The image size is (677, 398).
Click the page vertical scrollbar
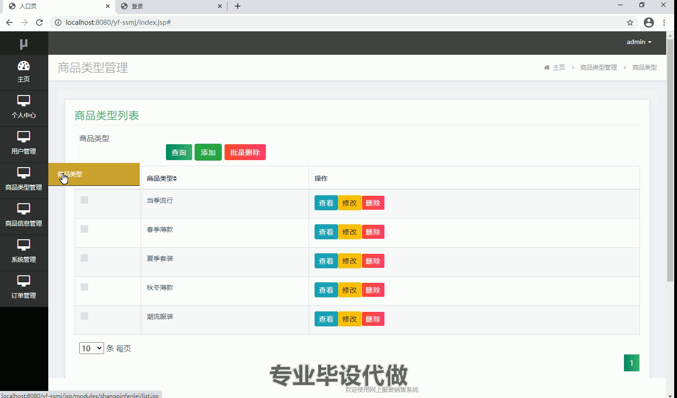click(670, 159)
